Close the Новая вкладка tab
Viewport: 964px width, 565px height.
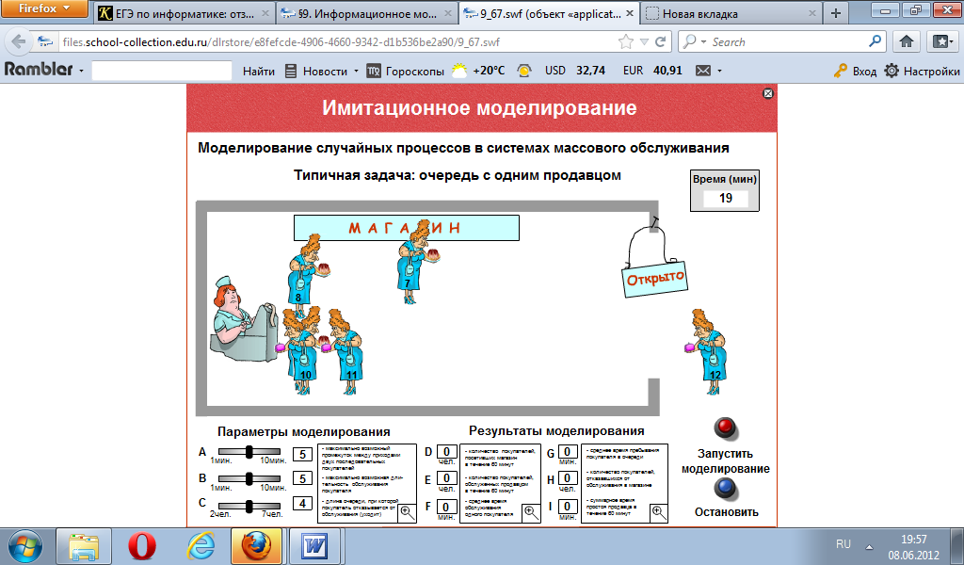(812, 13)
